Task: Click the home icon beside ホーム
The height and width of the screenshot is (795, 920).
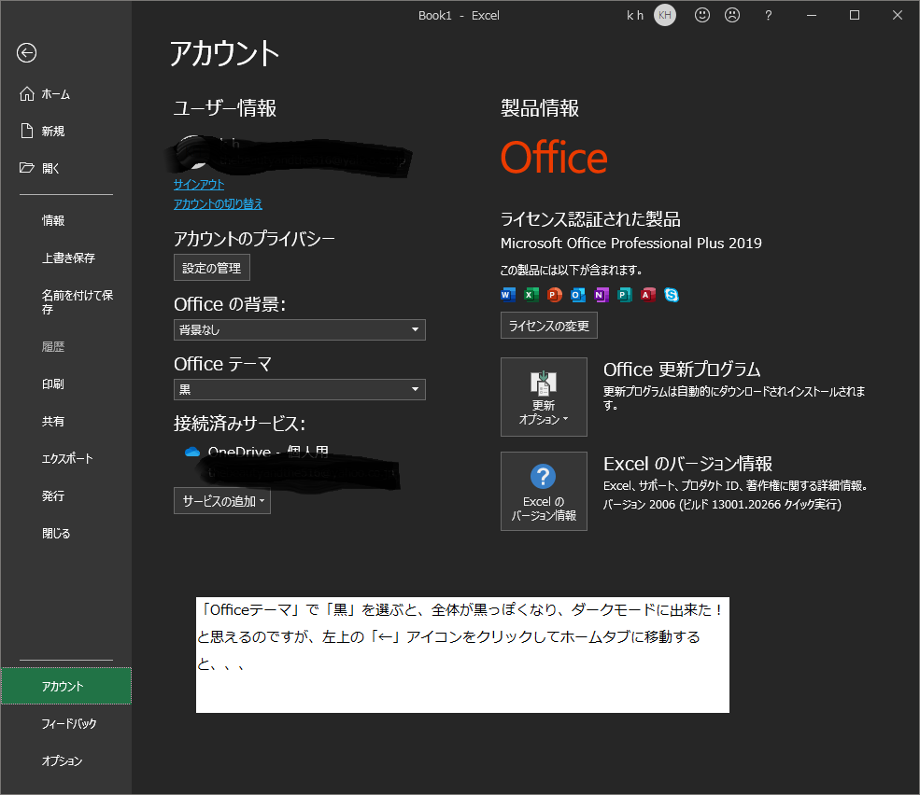Action: click(x=27, y=94)
